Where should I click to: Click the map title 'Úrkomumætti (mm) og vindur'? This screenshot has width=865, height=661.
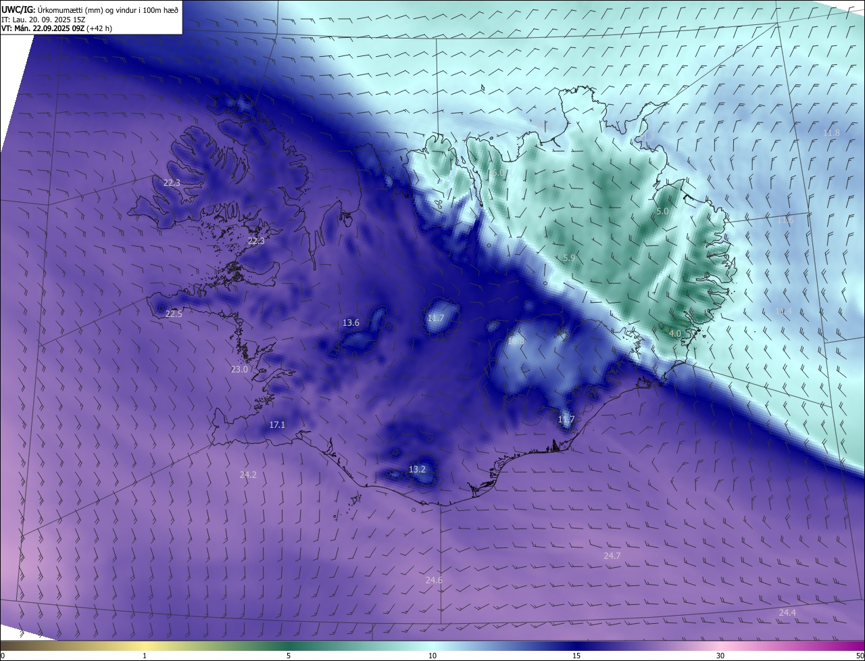pos(87,9)
